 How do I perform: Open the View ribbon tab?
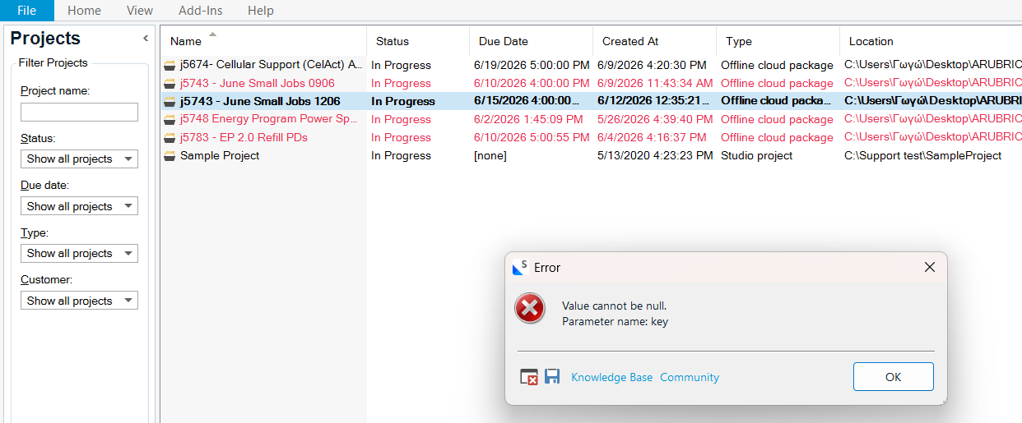pos(140,11)
